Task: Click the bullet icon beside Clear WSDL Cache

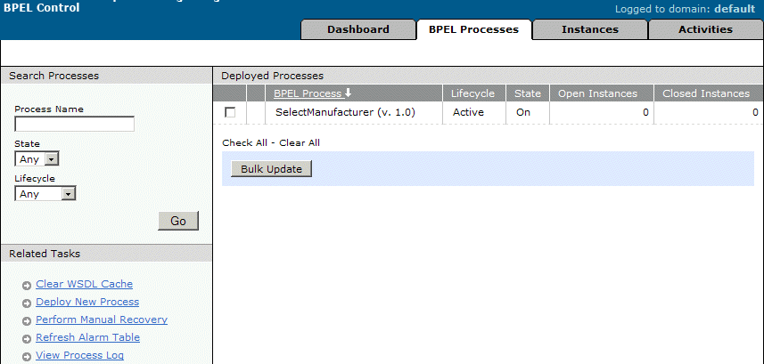Action: pyautogui.click(x=27, y=286)
